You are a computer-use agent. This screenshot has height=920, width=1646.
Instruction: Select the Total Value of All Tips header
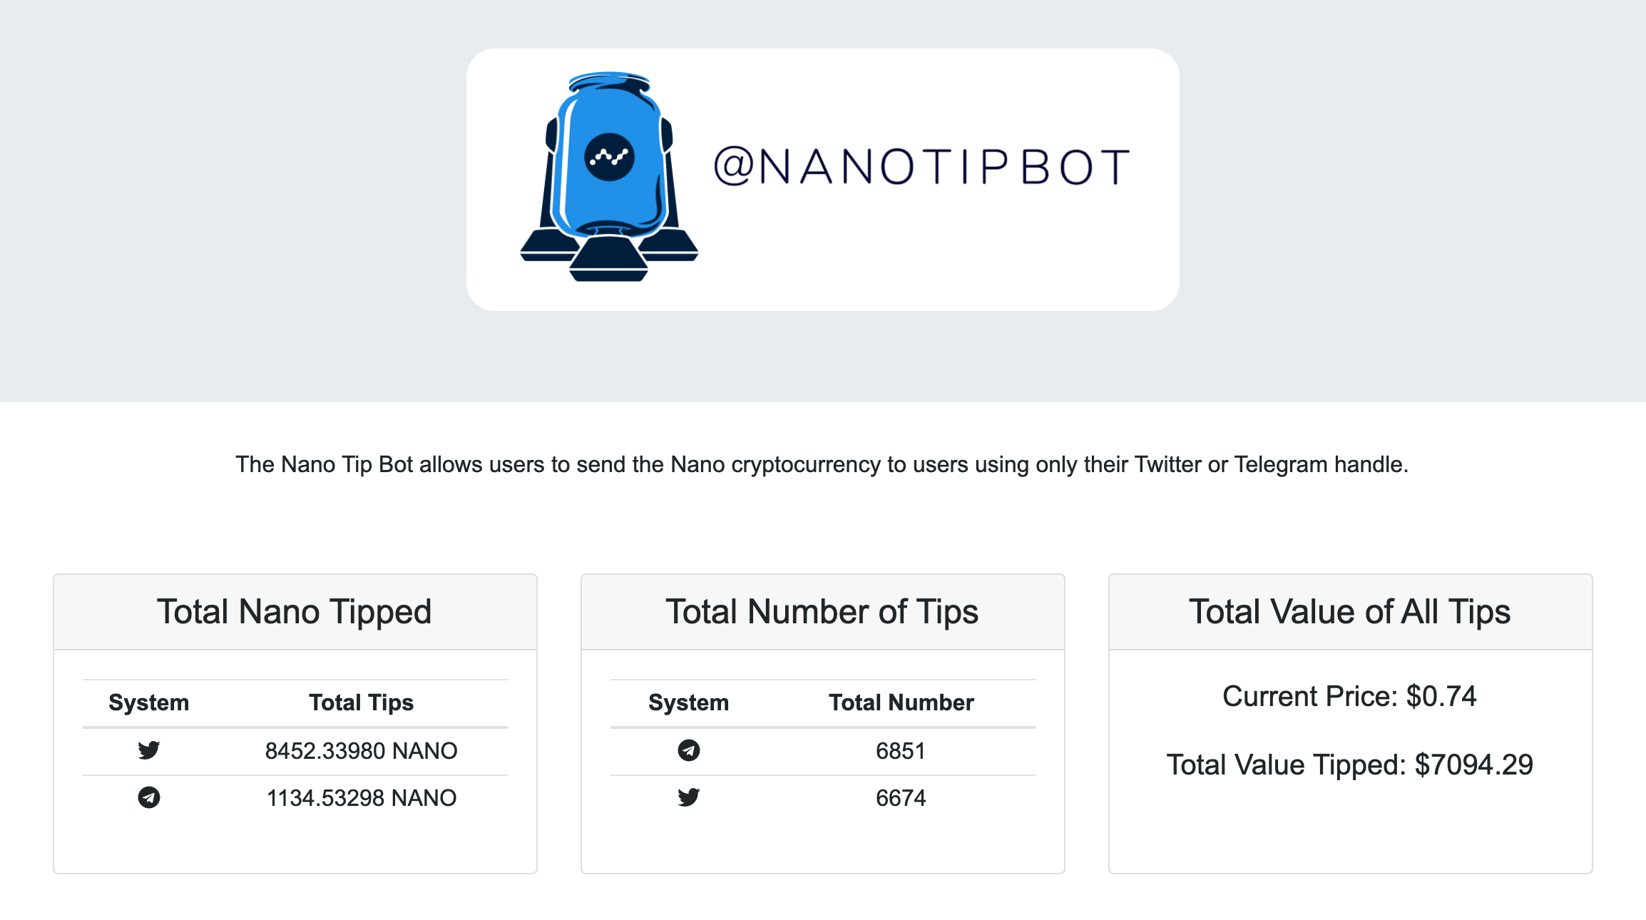tap(1351, 612)
